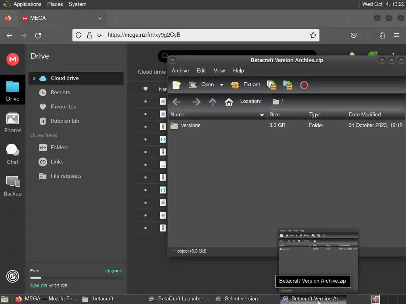Open the View menu in archive manager
This screenshot has width=406, height=304.
point(219,70)
